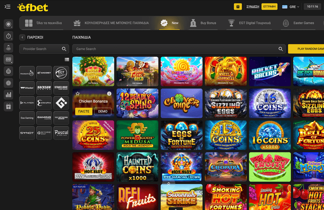The height and width of the screenshot is (210, 324).
Task: Open the yellow gift promotions icon in header
Action: click(238, 6)
